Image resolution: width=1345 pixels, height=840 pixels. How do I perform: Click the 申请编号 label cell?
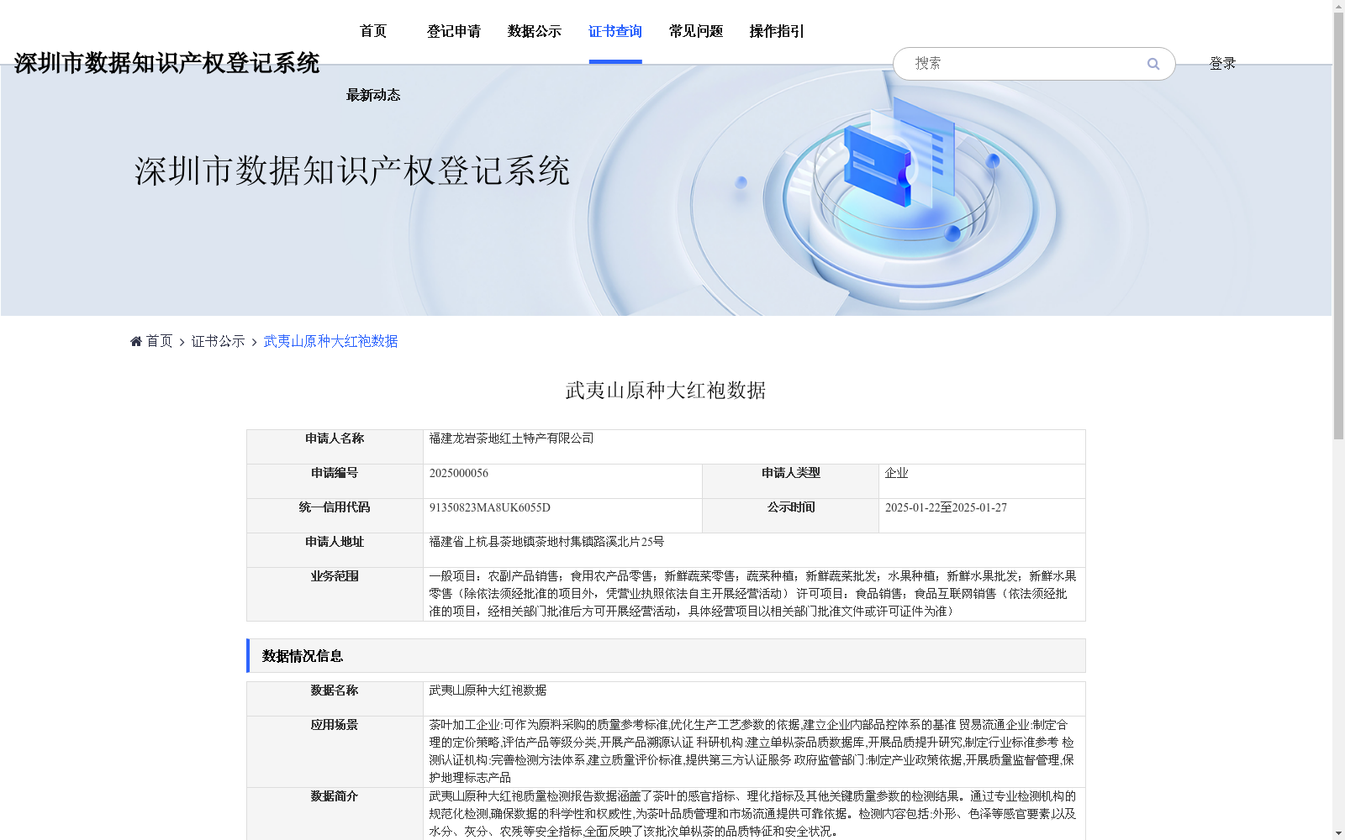click(x=335, y=481)
